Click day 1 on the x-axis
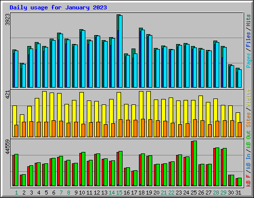The width and height of the screenshot is (254, 198). point(16,193)
